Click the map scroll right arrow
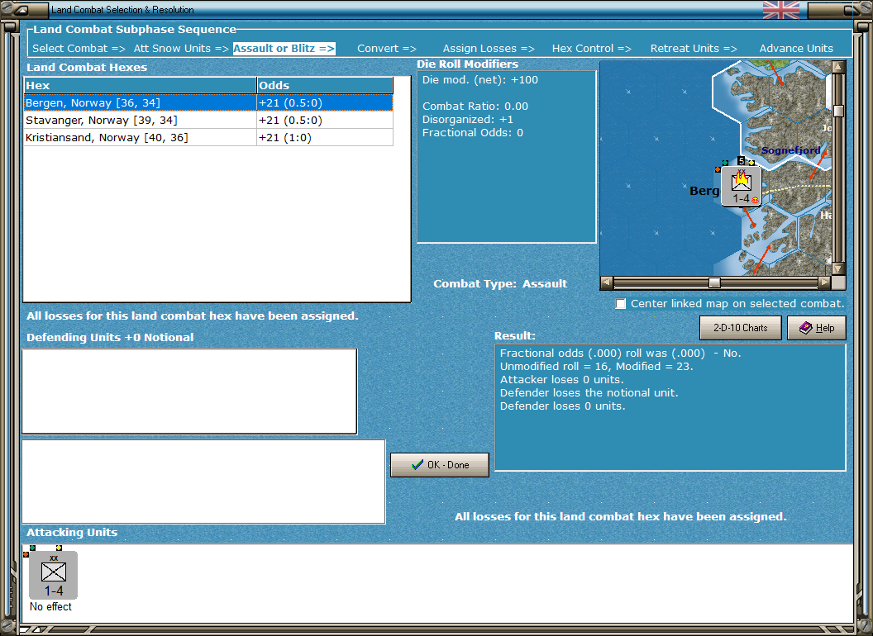873x636 pixels. (x=824, y=282)
